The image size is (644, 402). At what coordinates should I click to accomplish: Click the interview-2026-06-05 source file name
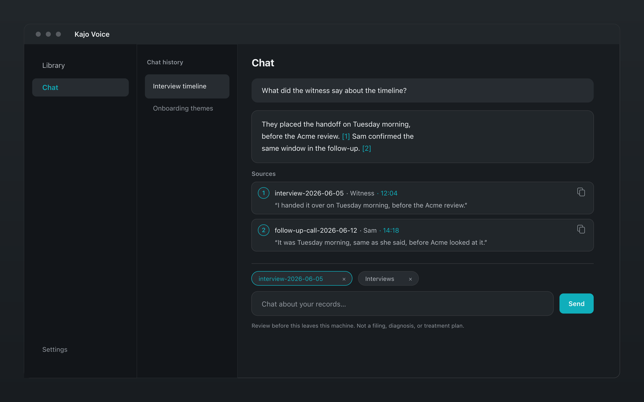point(309,193)
